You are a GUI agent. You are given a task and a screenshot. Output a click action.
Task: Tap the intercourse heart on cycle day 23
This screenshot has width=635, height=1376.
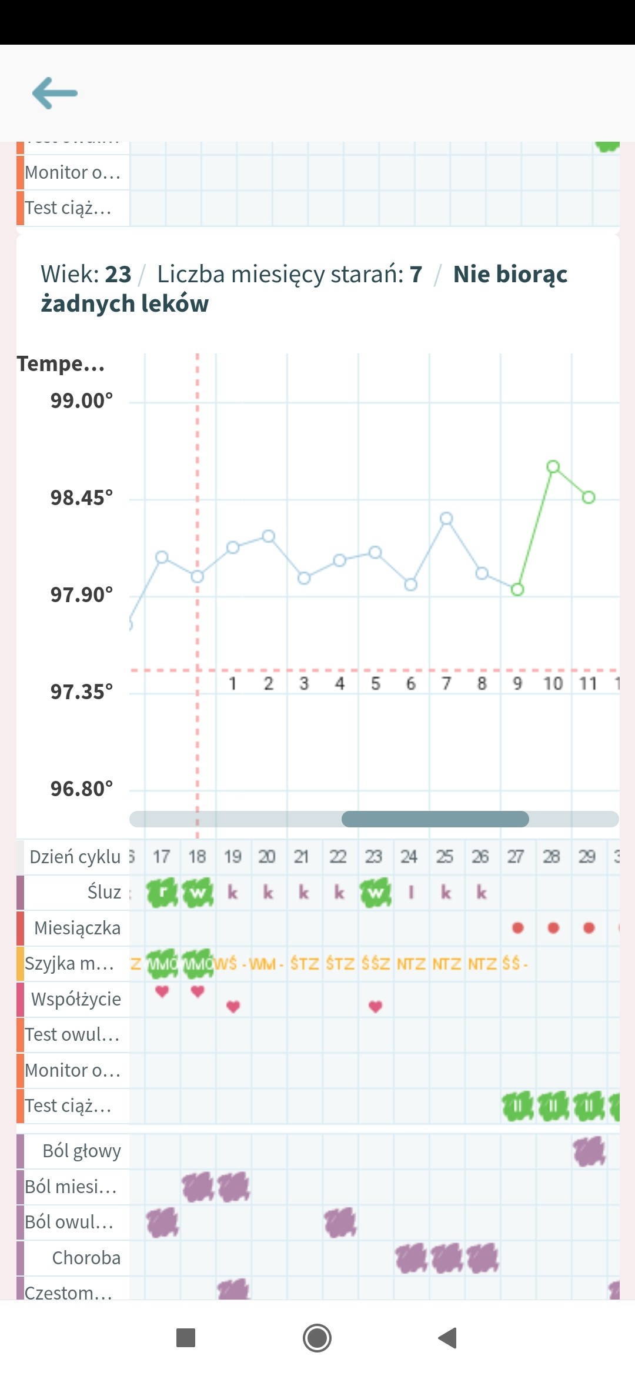tap(376, 1006)
